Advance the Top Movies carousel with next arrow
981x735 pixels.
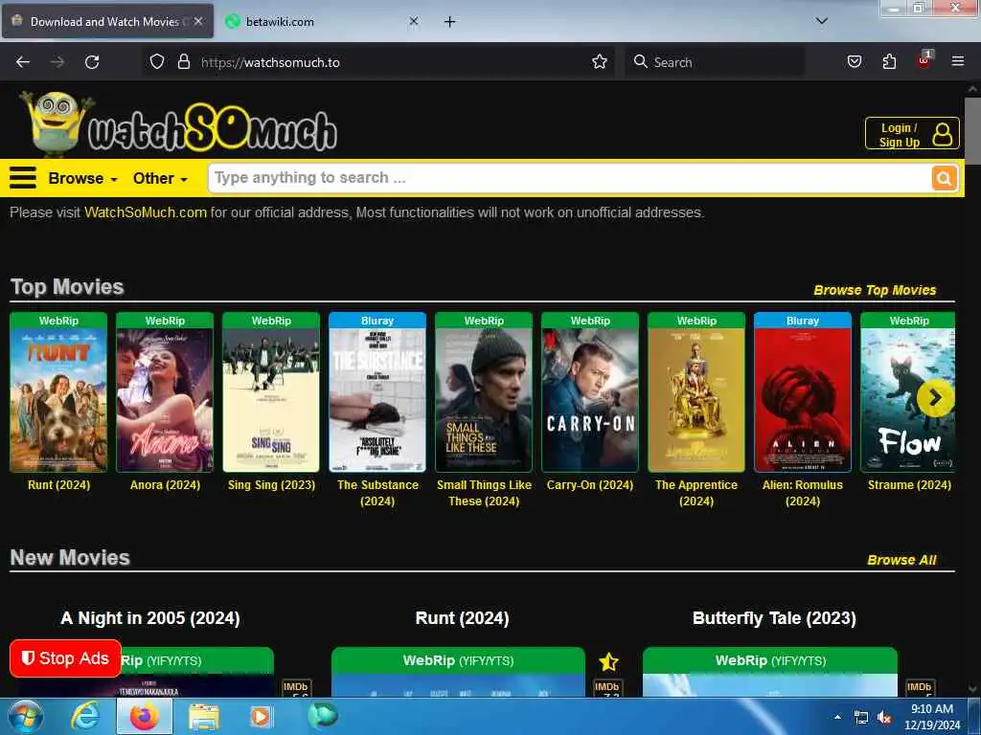tap(935, 397)
